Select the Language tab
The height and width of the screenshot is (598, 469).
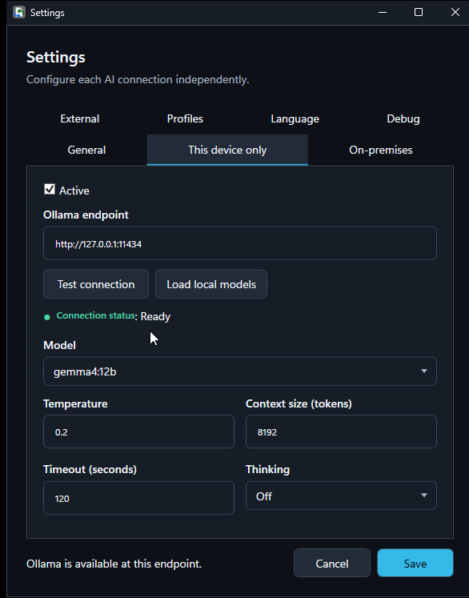[295, 118]
